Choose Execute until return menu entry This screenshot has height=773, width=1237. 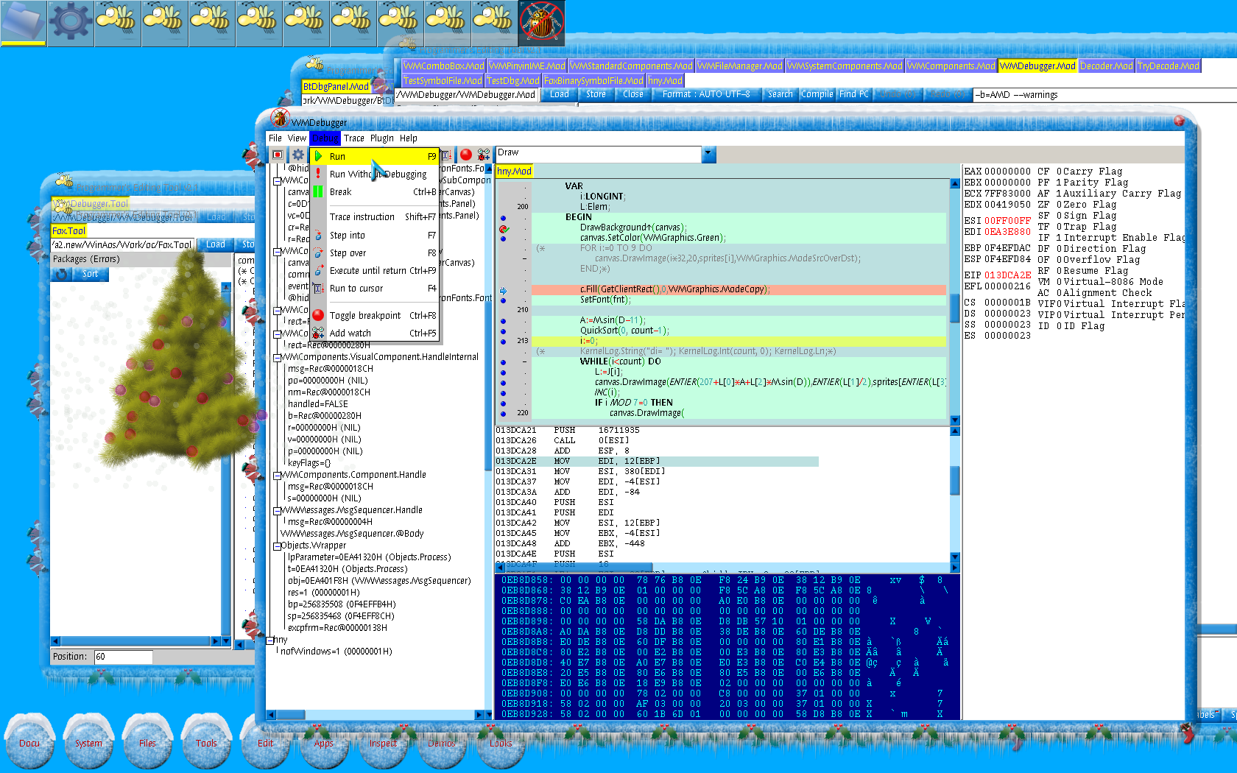coord(375,271)
